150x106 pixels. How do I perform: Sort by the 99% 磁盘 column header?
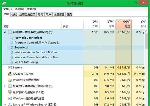pyautogui.click(x=124, y=24)
